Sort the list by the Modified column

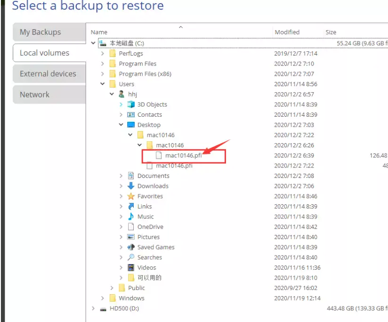[287, 32]
